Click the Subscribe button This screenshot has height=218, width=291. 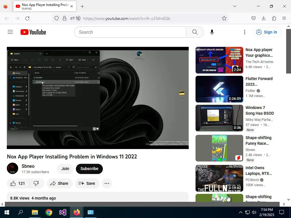89,169
